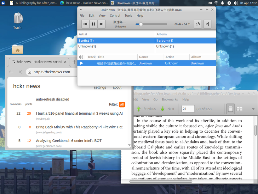This screenshot has width=258, height=194.
Task: Skip to previous track in music player
Action: (x=85, y=24)
